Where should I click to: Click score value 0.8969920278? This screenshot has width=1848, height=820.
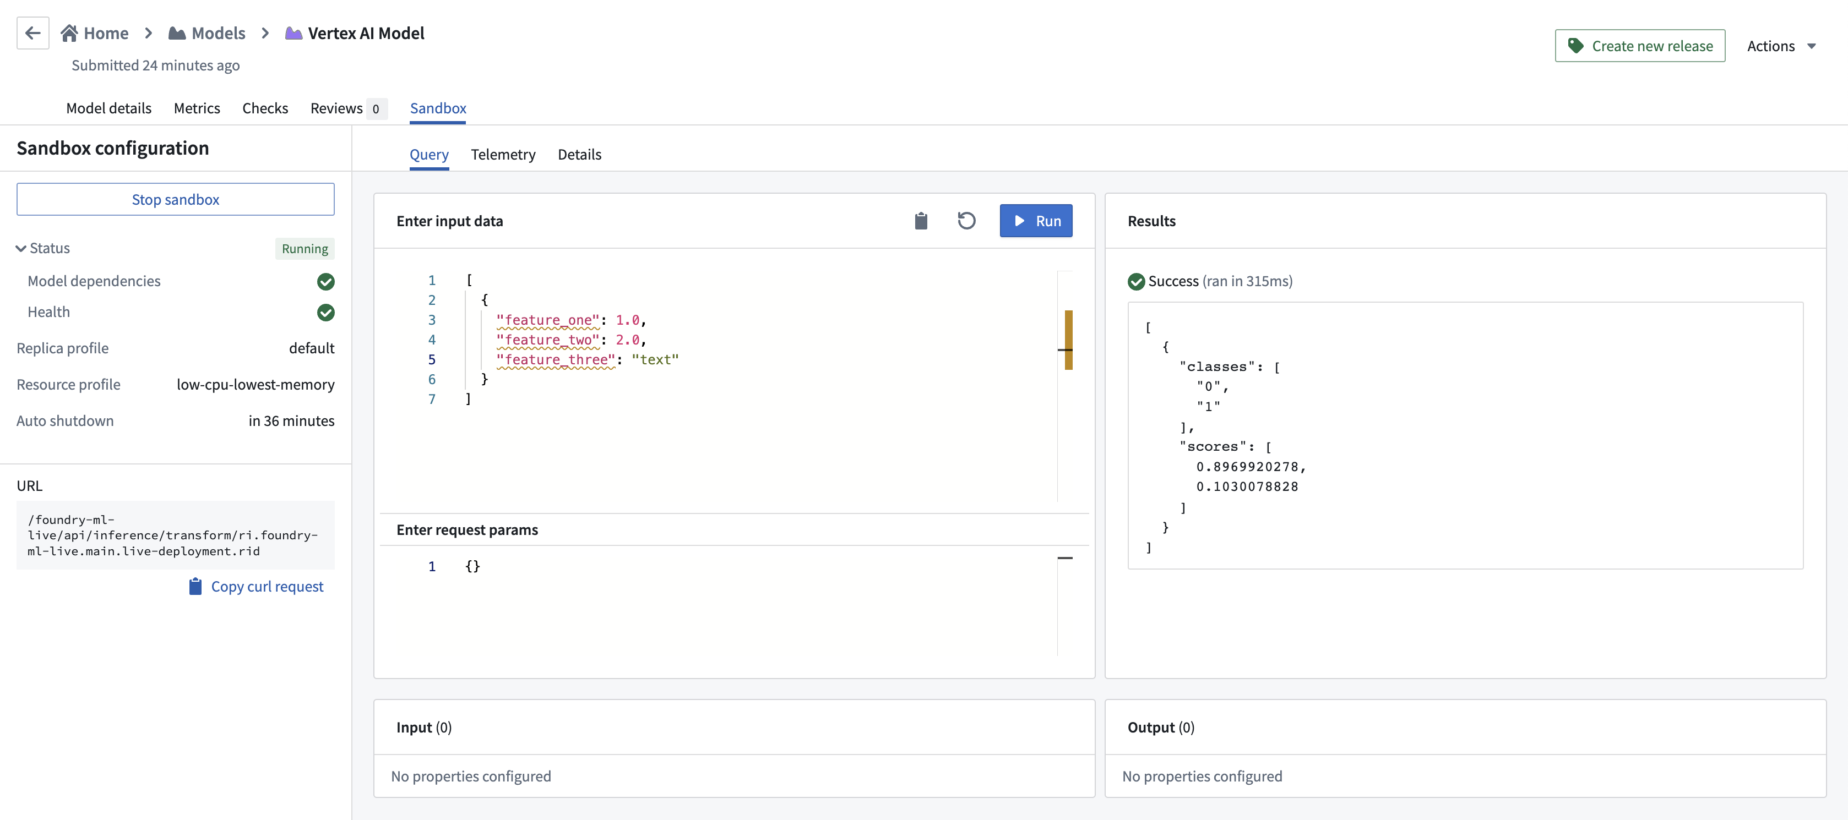point(1247,467)
